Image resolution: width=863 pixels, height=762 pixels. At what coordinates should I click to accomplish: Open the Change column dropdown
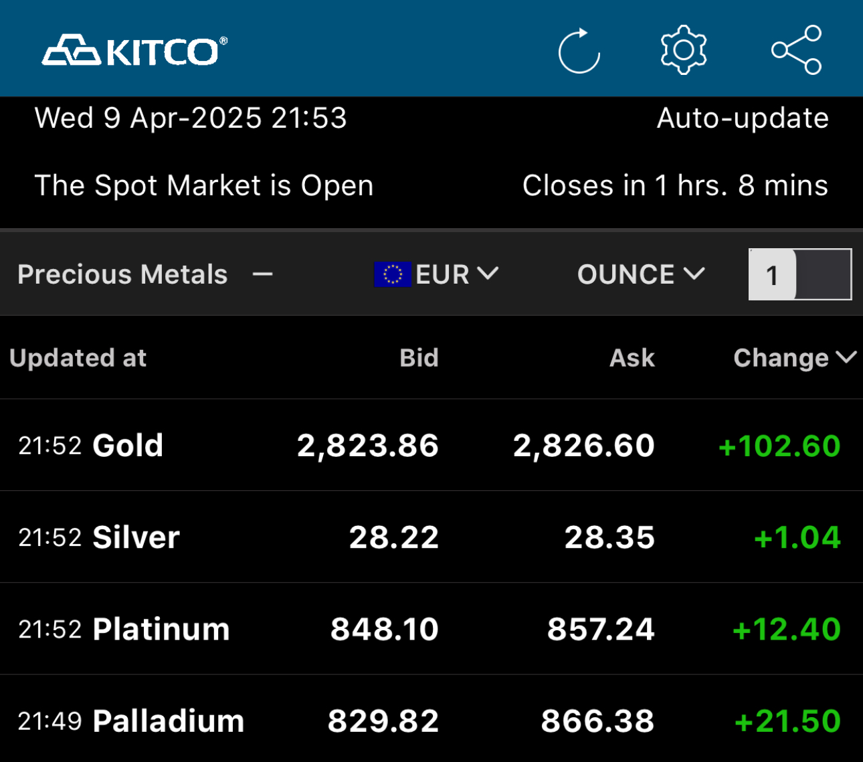[x=795, y=358]
